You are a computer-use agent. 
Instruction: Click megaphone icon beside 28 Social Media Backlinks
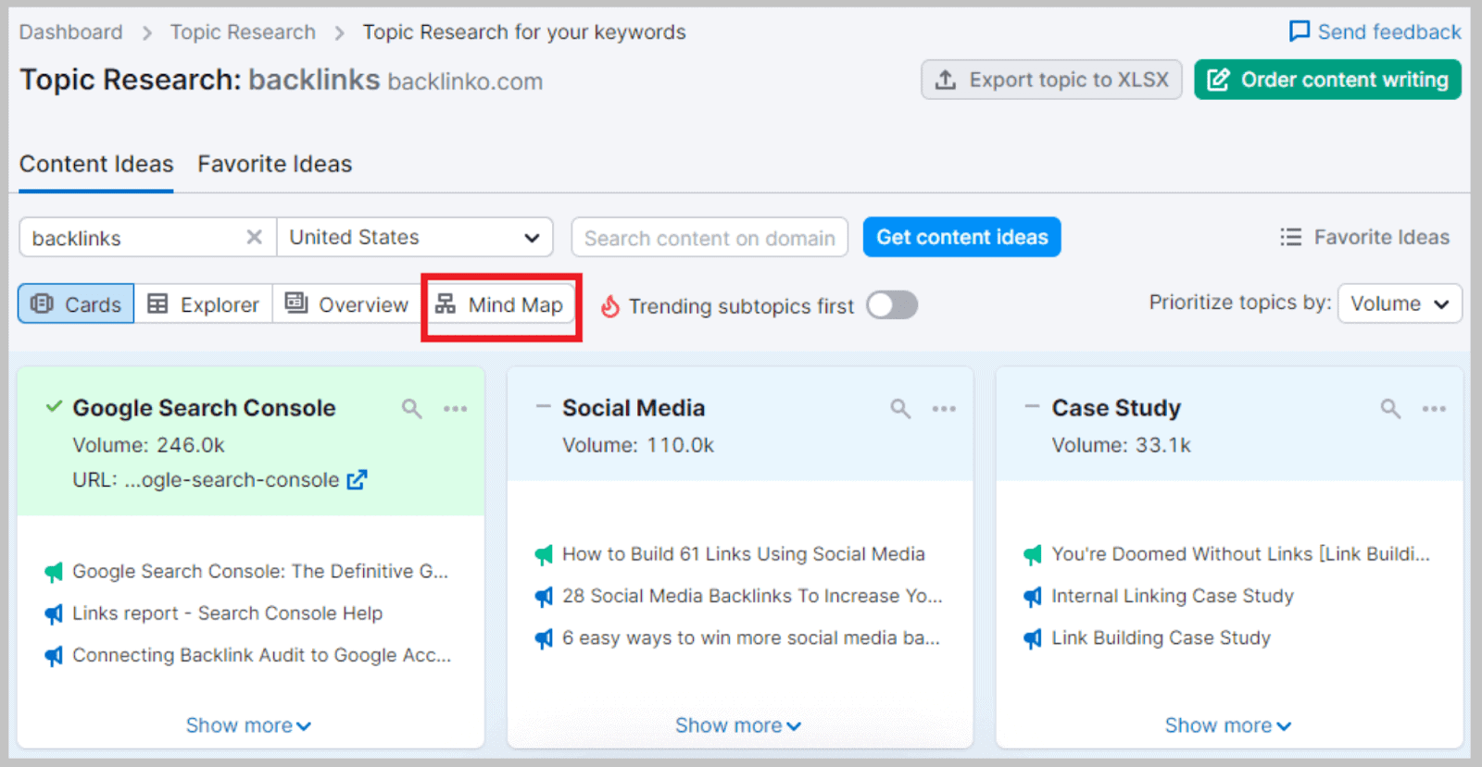tap(544, 597)
